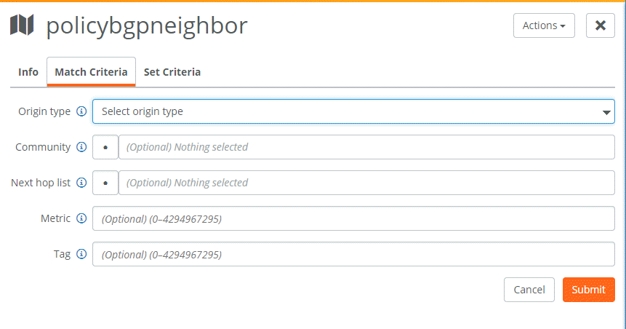Click the Next hop list info icon

[x=81, y=183]
